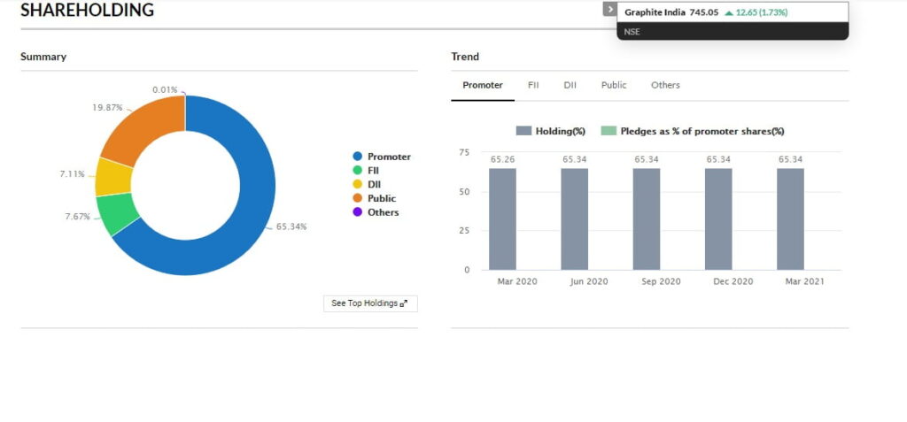Image resolution: width=907 pixels, height=422 pixels.
Task: Click the See Top Holdings button
Action: tap(369, 303)
